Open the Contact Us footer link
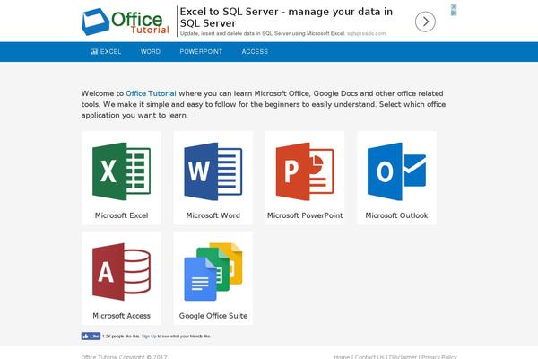The width and height of the screenshot is (538, 359). point(369,356)
